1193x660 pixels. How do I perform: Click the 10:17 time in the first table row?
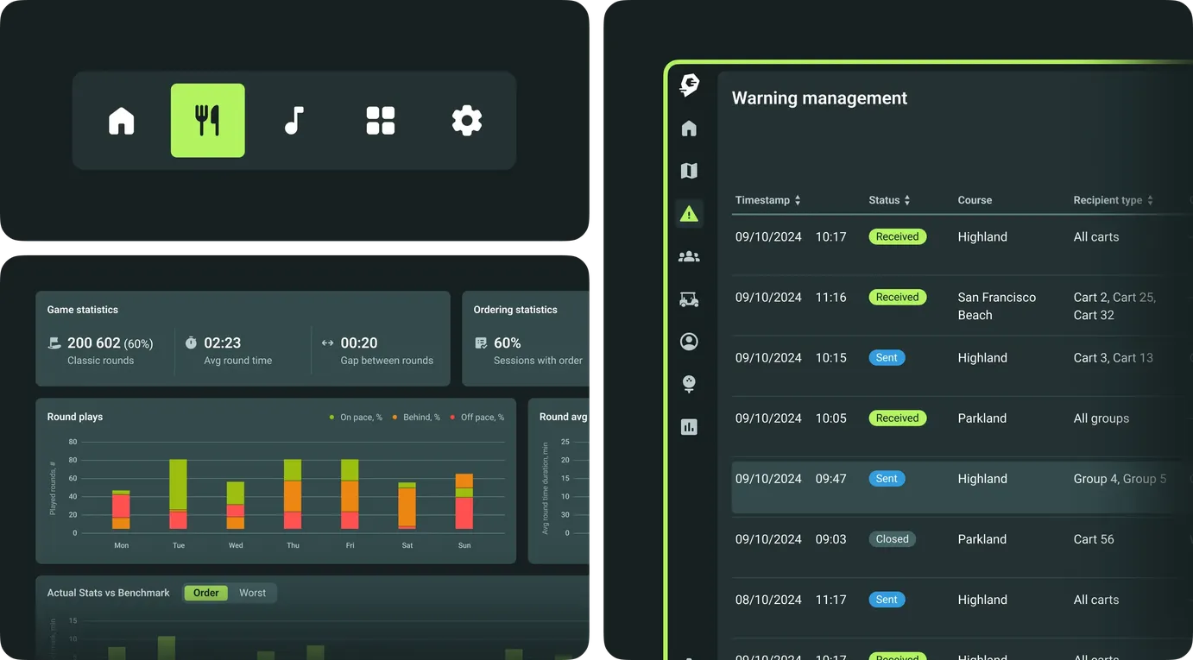pos(830,236)
